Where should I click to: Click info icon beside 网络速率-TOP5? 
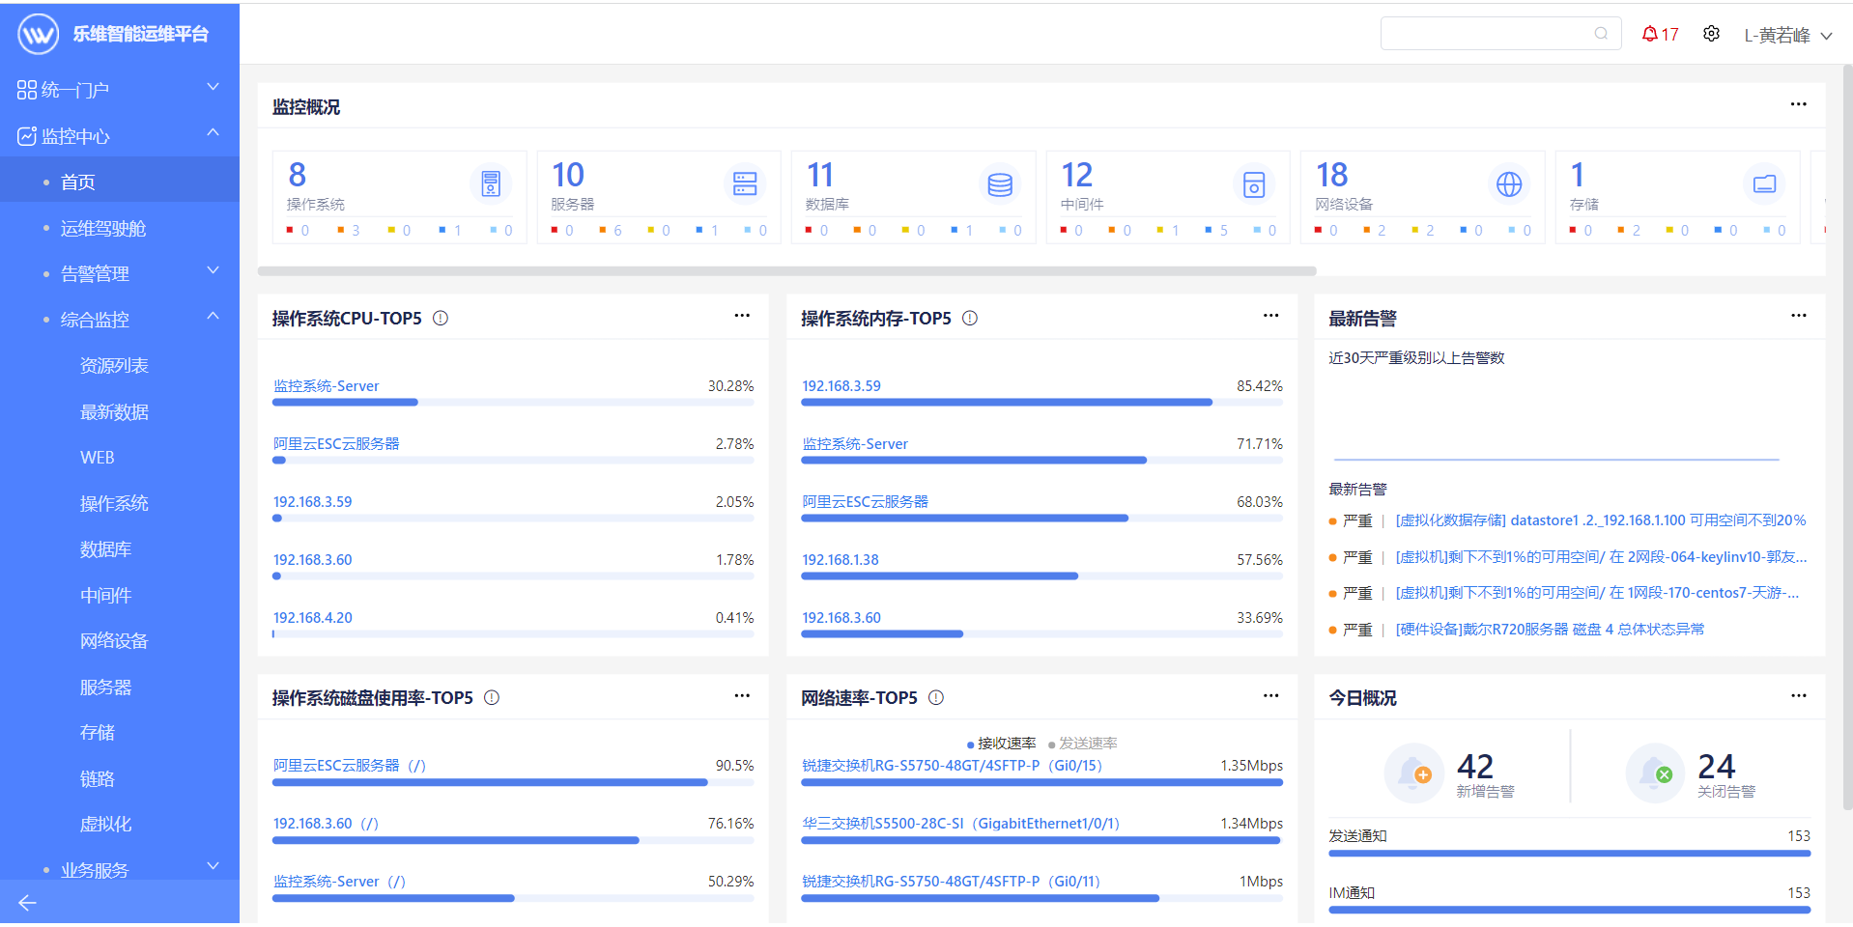pos(936,697)
